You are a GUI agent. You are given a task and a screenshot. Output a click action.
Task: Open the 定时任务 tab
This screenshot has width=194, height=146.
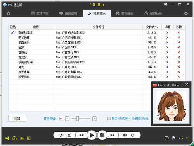click(x=153, y=13)
